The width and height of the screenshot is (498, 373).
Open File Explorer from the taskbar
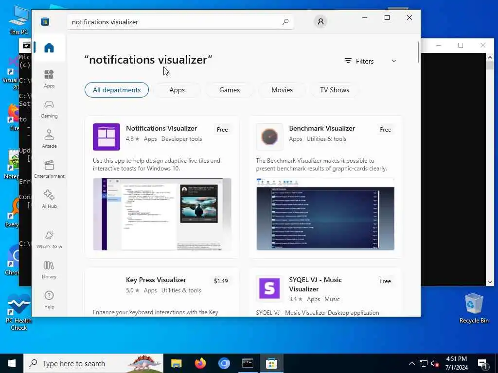tap(176, 363)
